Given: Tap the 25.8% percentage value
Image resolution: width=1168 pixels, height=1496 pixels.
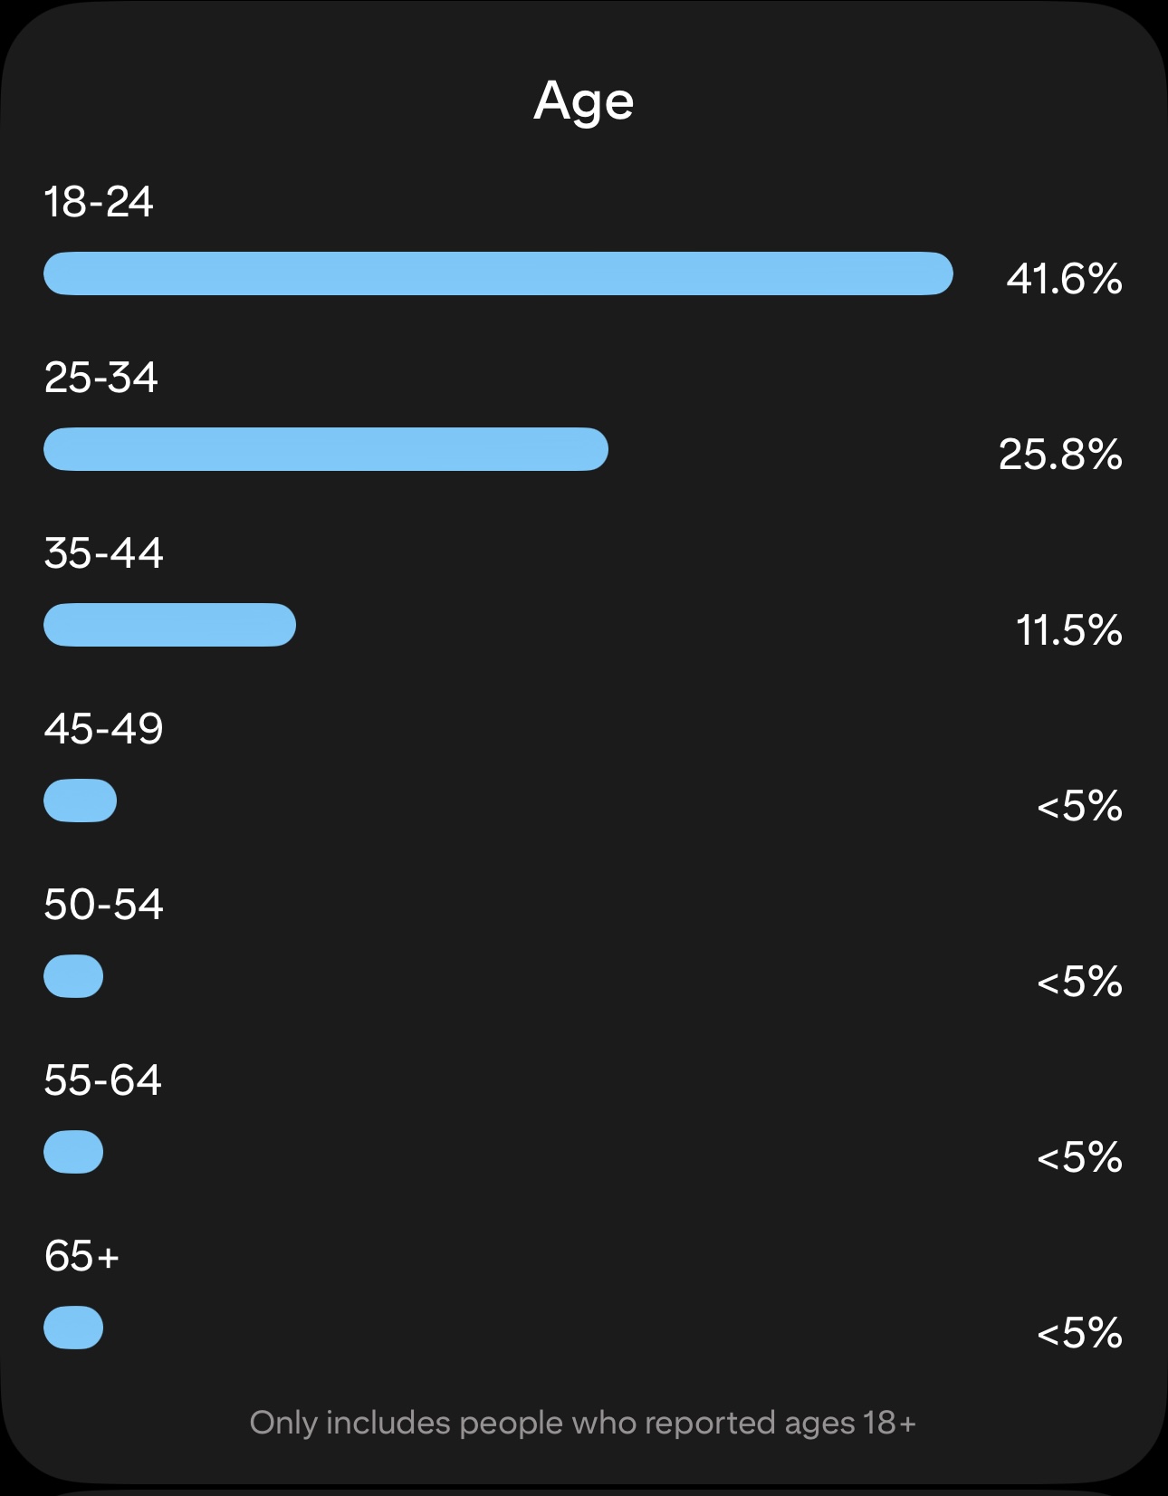Looking at the screenshot, I should (x=1060, y=455).
